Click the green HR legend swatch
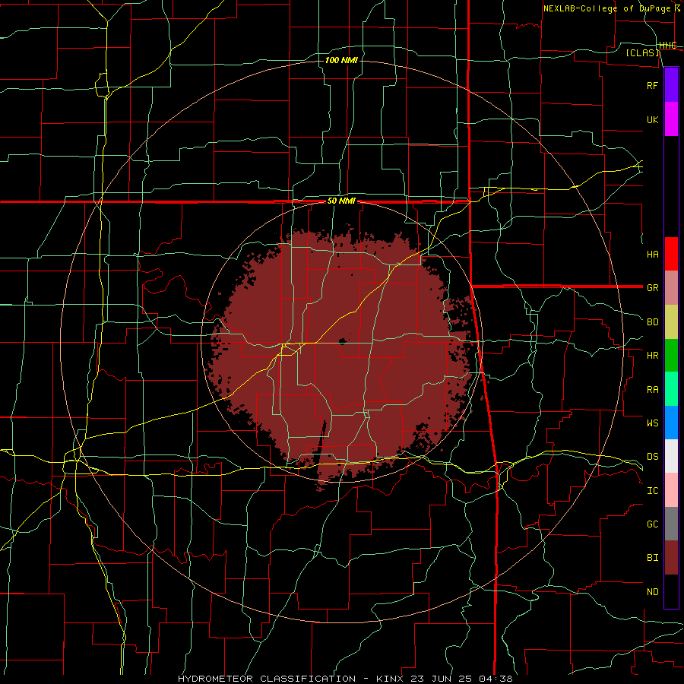684x684 pixels. click(x=671, y=356)
